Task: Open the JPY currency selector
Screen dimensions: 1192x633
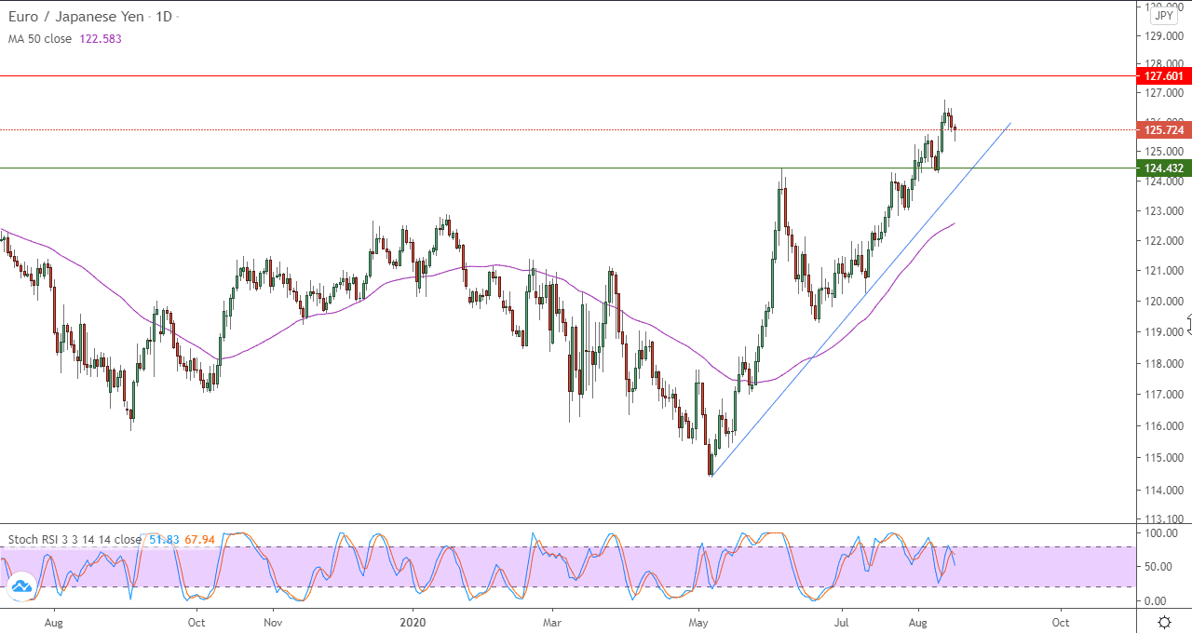Action: coord(1164,15)
